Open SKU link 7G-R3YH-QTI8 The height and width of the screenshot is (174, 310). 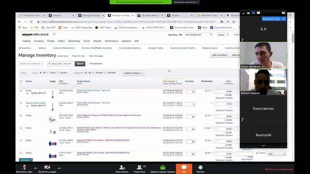coord(66,90)
